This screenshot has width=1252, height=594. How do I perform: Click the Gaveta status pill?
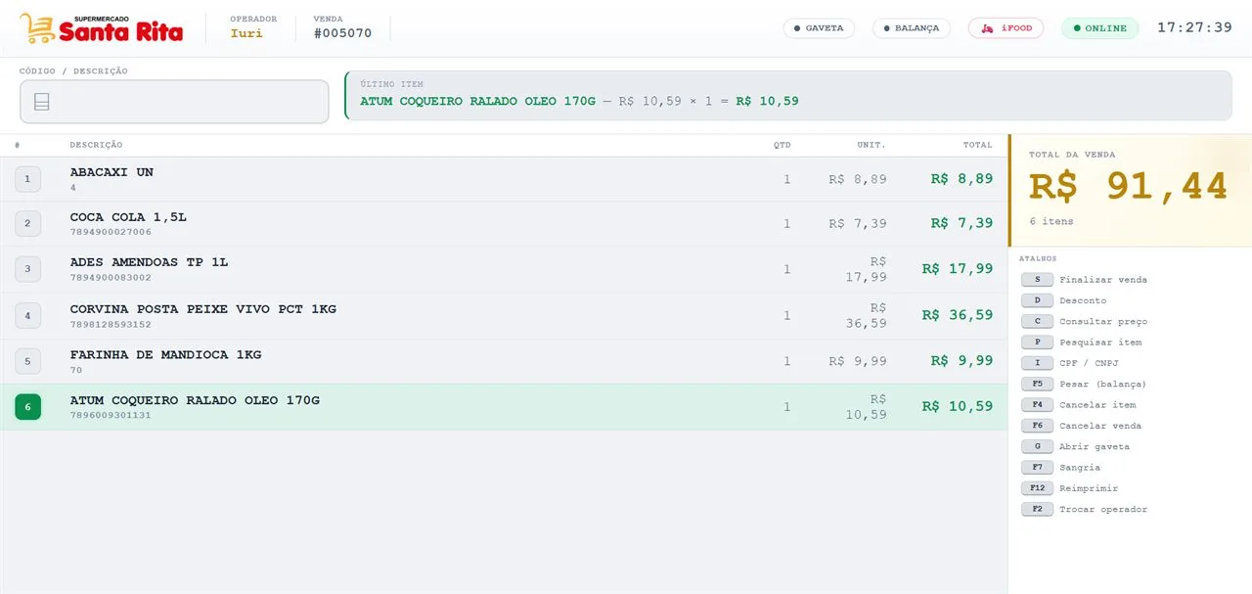819,28
